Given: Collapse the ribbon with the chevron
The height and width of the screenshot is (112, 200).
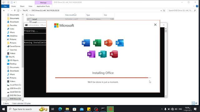Looking at the screenshot, I should click(194, 6).
